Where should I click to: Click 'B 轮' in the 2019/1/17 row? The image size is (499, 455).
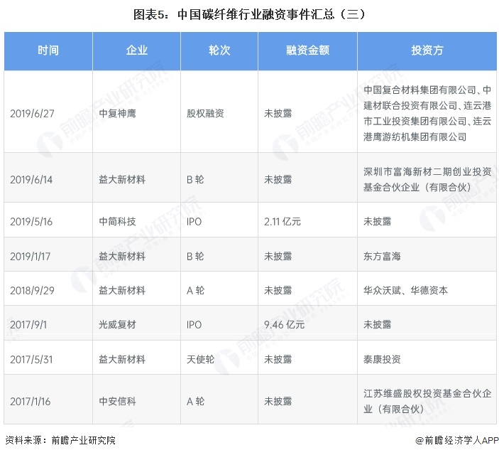coord(195,257)
